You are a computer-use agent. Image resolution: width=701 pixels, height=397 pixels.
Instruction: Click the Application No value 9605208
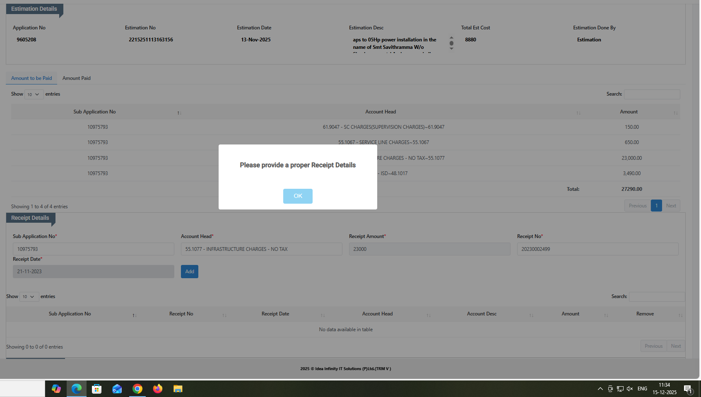pyautogui.click(x=26, y=40)
